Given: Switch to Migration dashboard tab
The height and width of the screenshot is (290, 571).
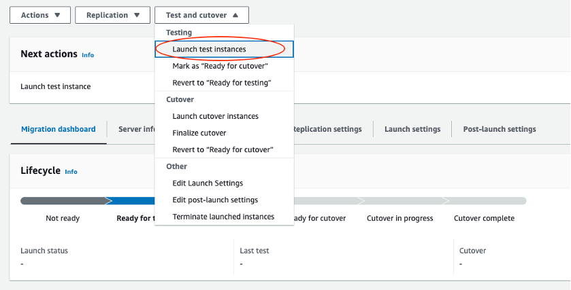Looking at the screenshot, I should click(58, 129).
